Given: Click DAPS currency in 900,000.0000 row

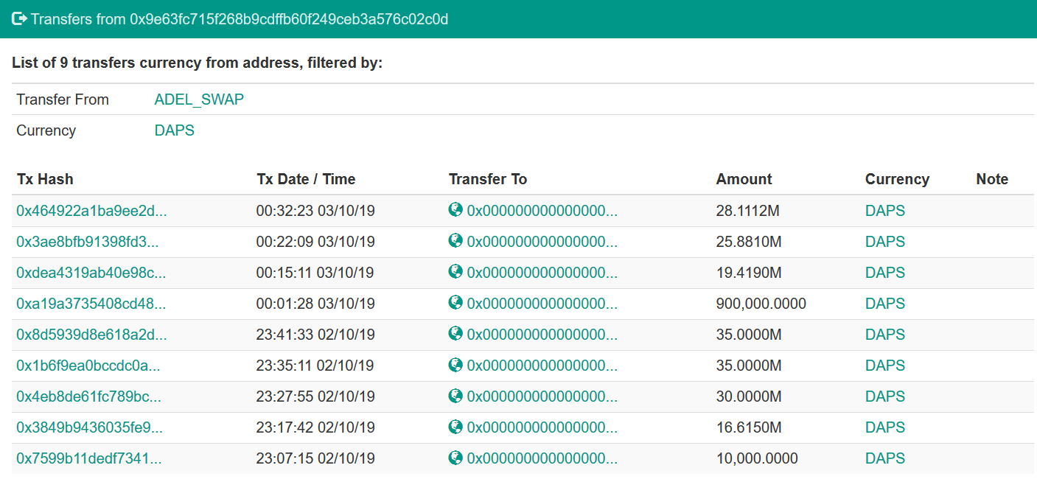Looking at the screenshot, I should point(885,304).
